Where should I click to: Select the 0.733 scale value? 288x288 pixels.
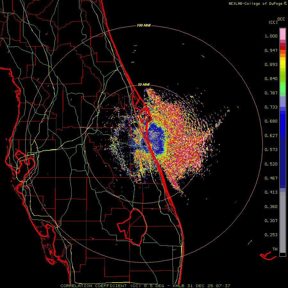[x=271, y=107]
